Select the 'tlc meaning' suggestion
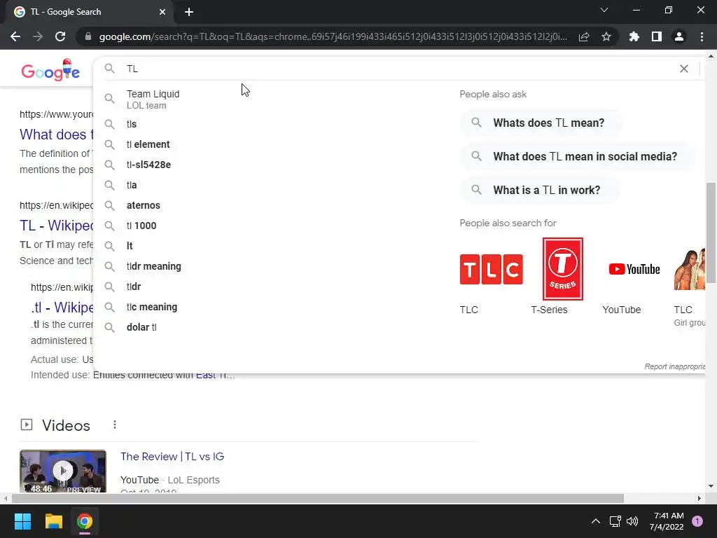This screenshot has height=538, width=717. [x=274, y=307]
